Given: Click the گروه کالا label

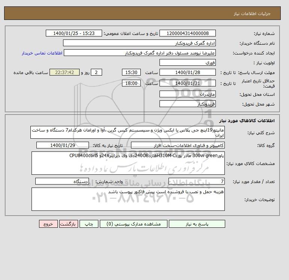Looking at the screenshot, I should (266, 145).
